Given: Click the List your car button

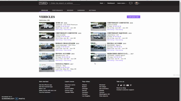Looking at the screenshot, I should [x=133, y=17].
